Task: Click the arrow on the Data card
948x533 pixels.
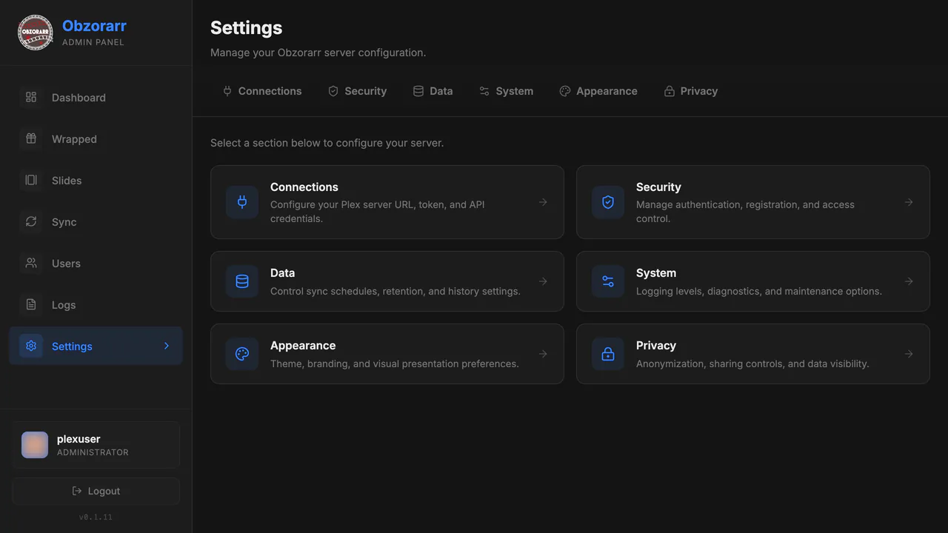Action: pos(543,281)
